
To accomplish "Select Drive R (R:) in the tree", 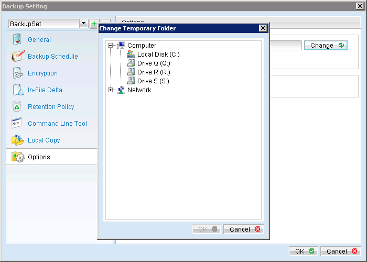I will (x=153, y=72).
